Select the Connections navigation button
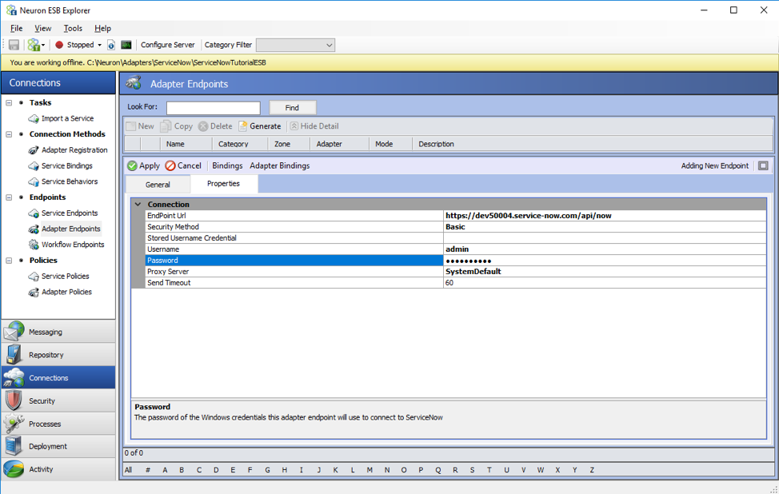 pos(58,378)
